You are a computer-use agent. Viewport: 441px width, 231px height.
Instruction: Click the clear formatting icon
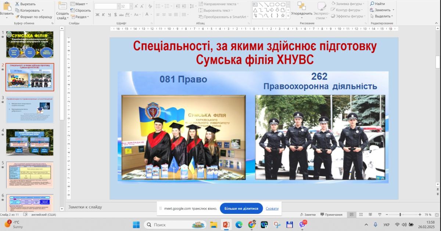tap(150, 6)
